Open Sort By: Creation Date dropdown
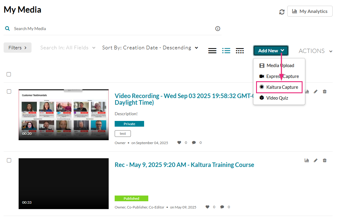Viewport: 338px width, 219px height. 150,48
